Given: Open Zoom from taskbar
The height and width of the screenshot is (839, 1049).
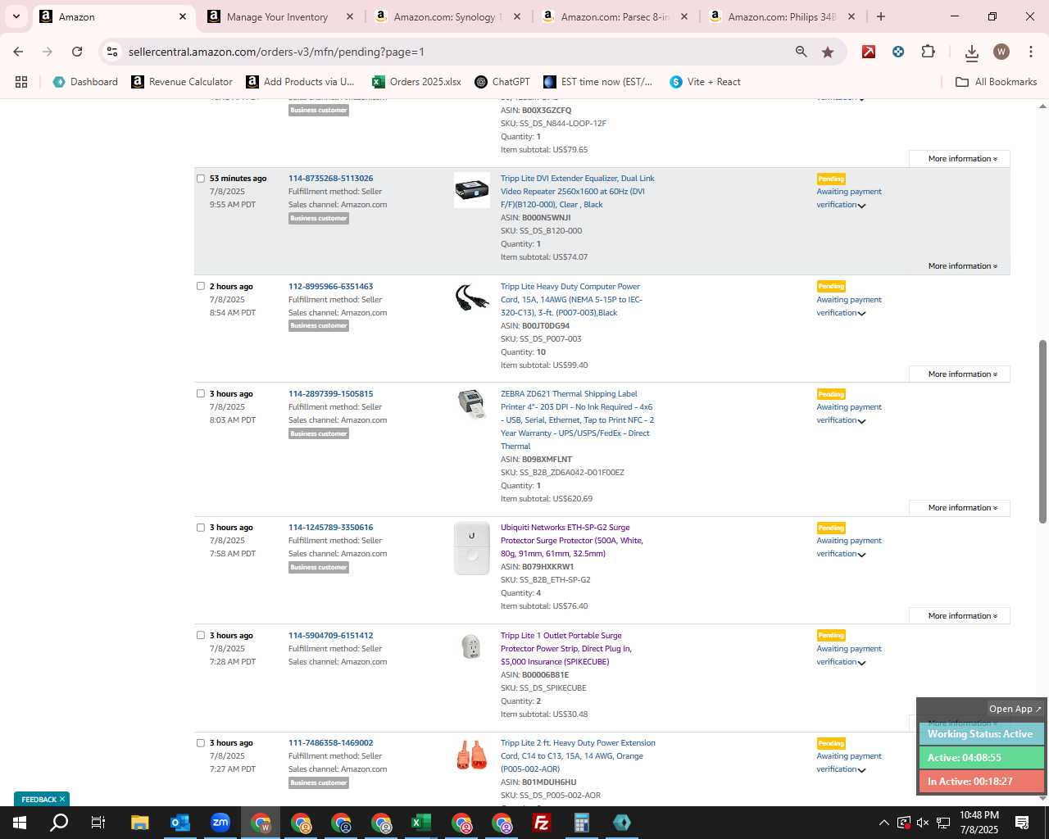Looking at the screenshot, I should (x=220, y=823).
